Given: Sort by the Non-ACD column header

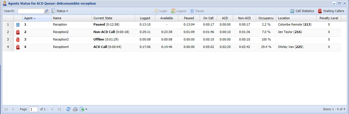Looking at the screenshot, I should point(244,18).
